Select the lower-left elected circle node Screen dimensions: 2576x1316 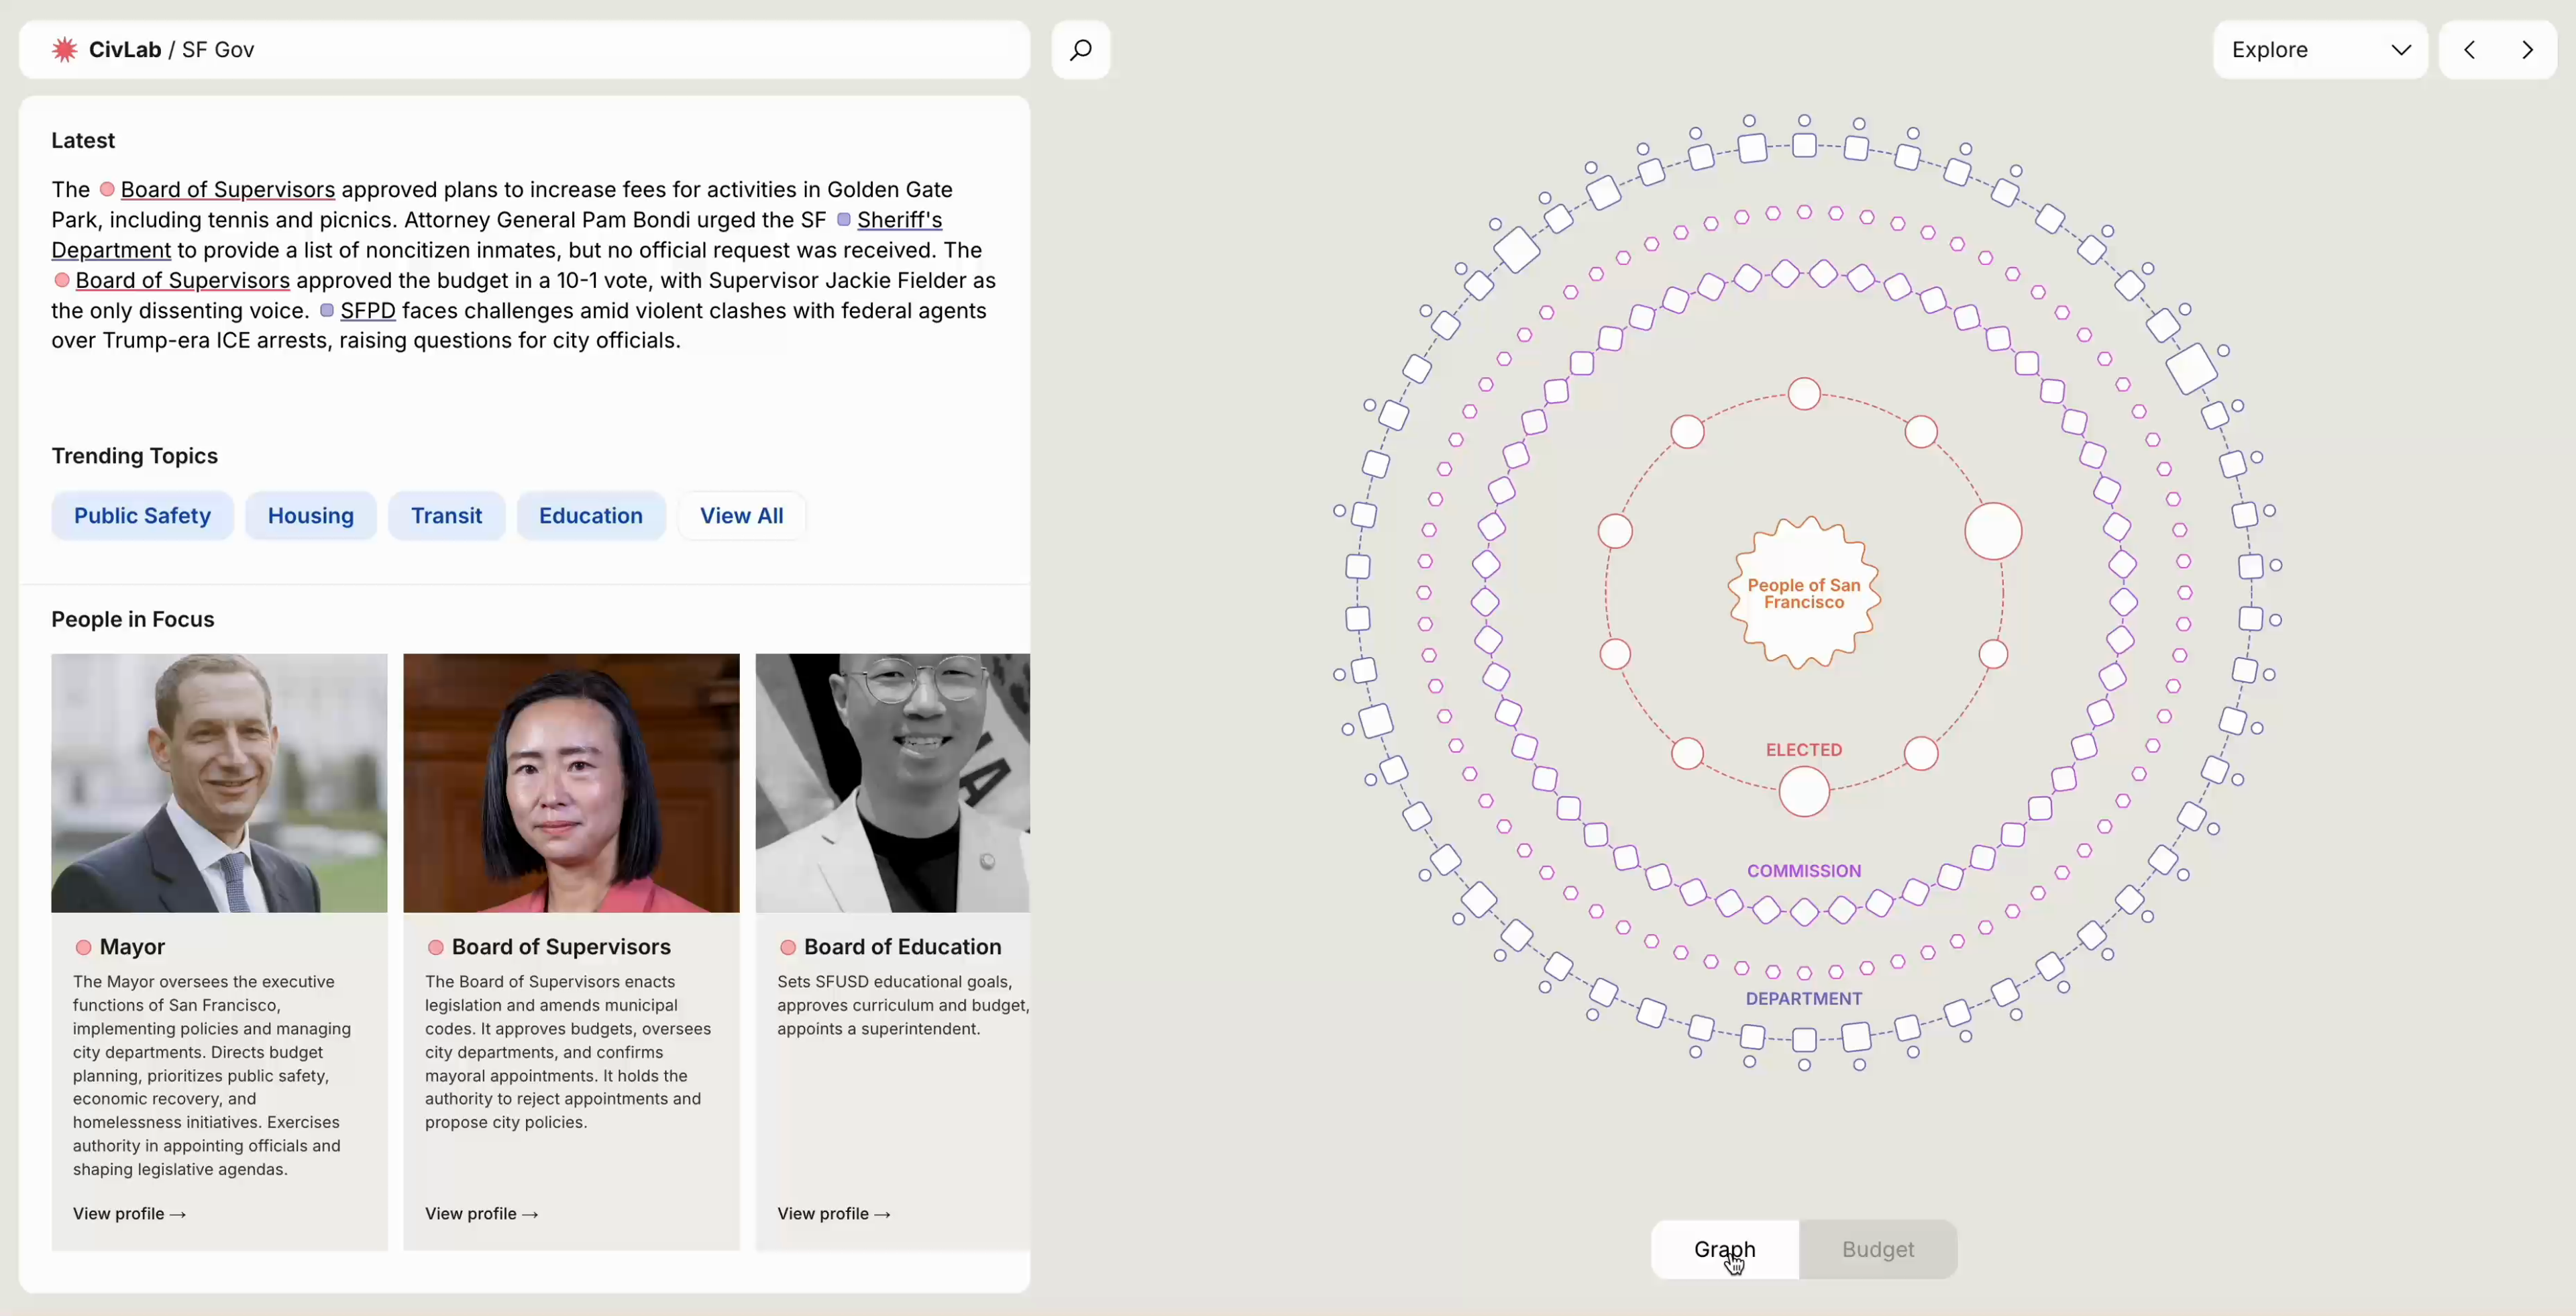1687,753
